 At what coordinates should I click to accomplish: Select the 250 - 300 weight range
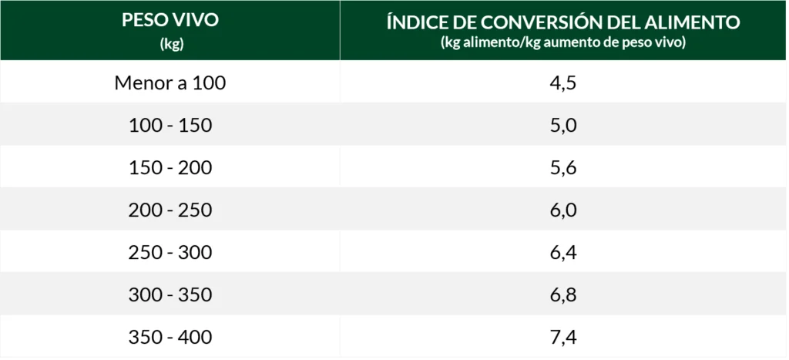170,252
